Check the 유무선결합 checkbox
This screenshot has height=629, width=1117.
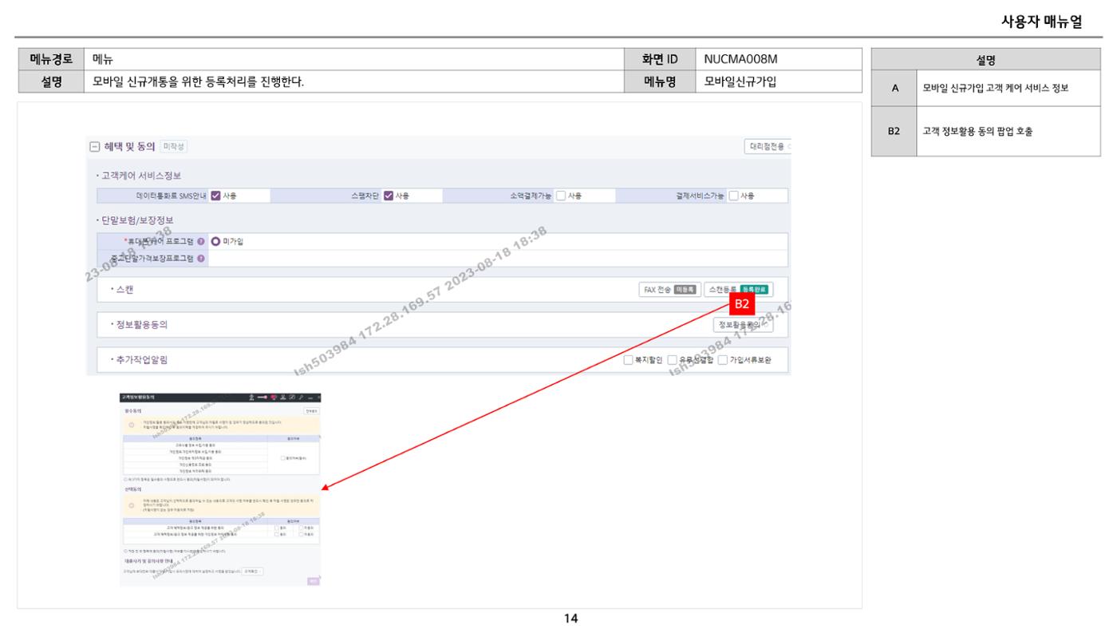pos(673,360)
